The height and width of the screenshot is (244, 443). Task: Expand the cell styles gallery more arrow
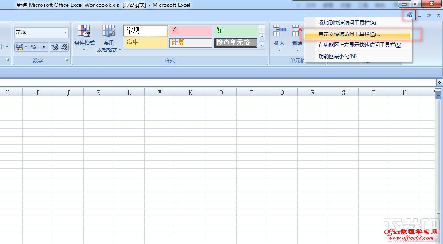(x=262, y=45)
